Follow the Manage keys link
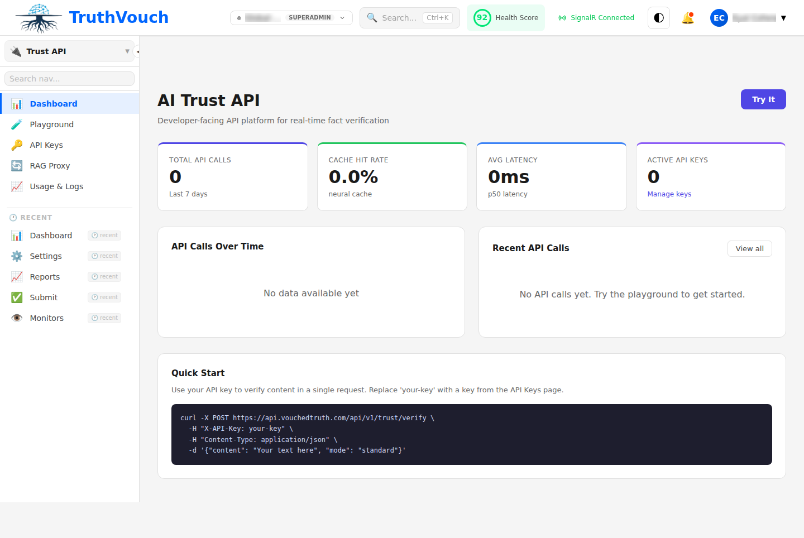The width and height of the screenshot is (804, 538). click(x=669, y=194)
